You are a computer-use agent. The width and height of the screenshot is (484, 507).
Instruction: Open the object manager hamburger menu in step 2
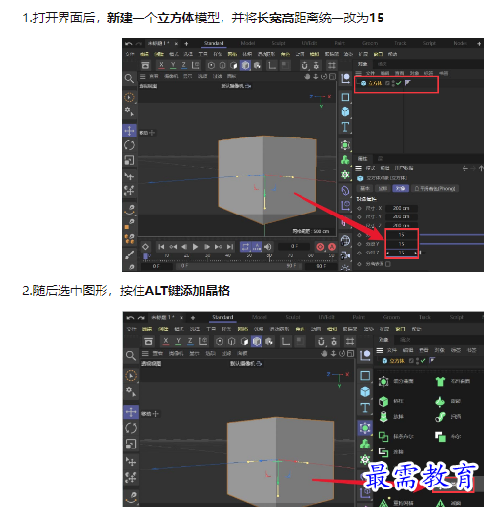(x=380, y=350)
